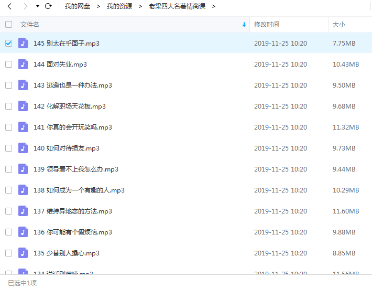This screenshot has height=289, width=372.
Task: Sort by 修改时间 column header
Action: point(267,25)
